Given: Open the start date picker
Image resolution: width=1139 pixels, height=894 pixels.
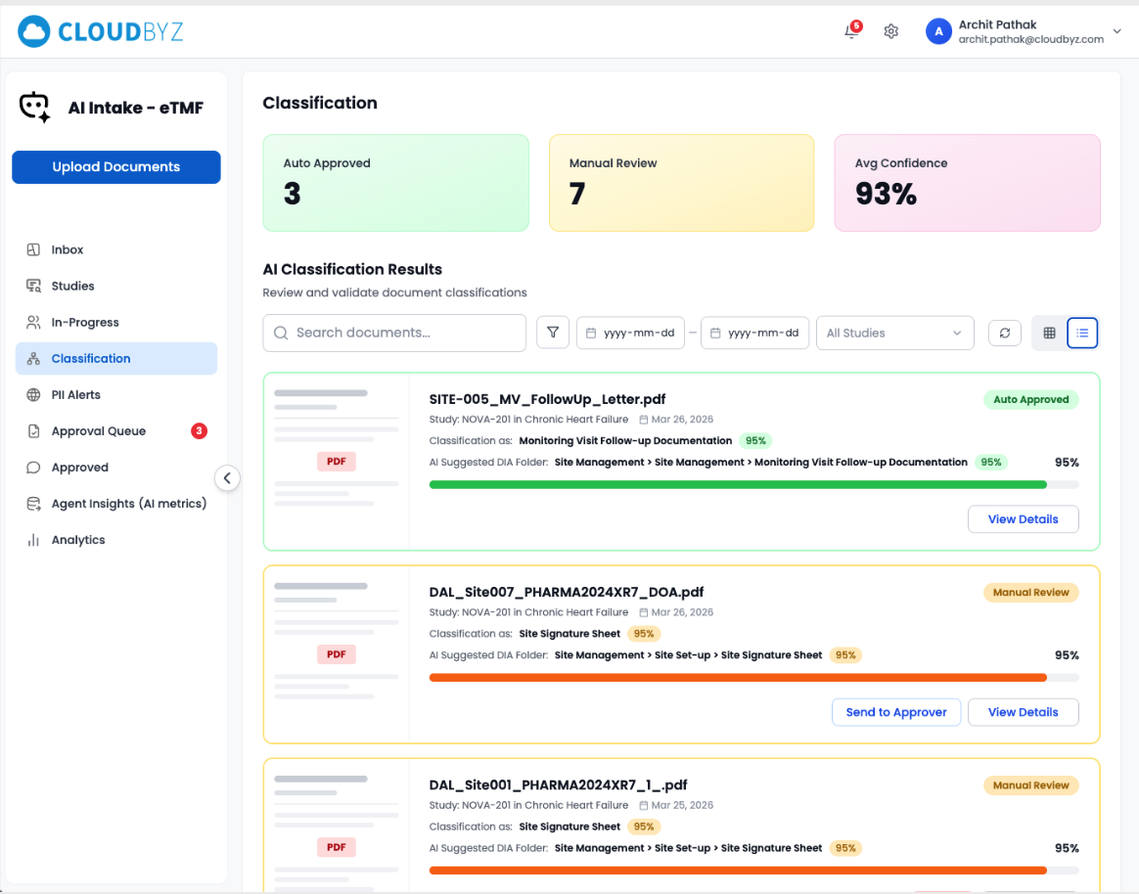Looking at the screenshot, I should pyautogui.click(x=630, y=333).
